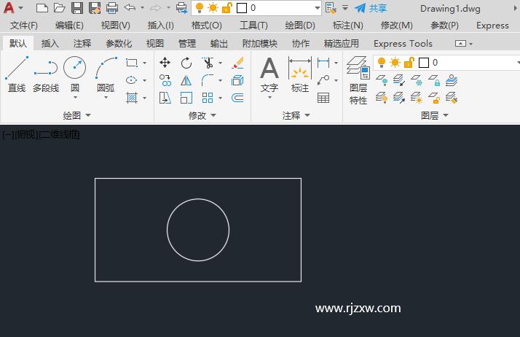Click the Rectangle draw icon
Viewport: 520px width, 337px height.
[x=132, y=63]
